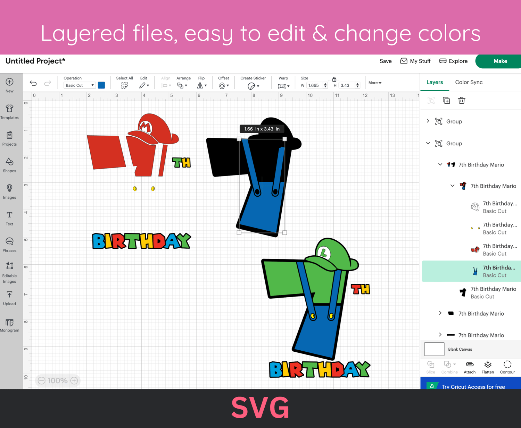
Task: Open the Shapes tool
Action: pyautogui.click(x=9, y=165)
